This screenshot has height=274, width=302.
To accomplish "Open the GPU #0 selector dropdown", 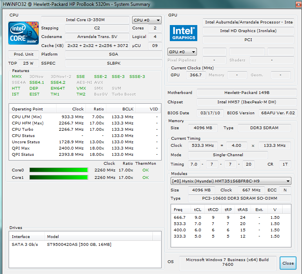I will click(182, 52).
